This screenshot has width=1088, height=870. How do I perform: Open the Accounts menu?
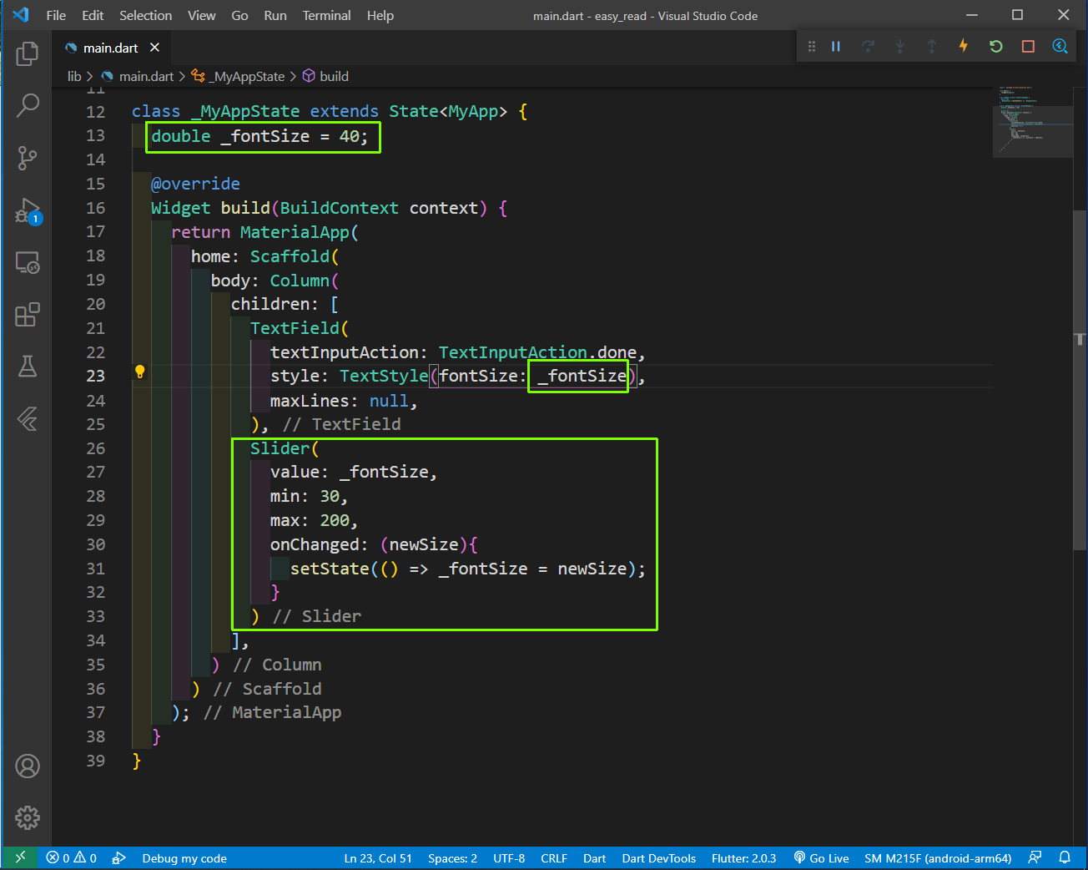click(28, 766)
